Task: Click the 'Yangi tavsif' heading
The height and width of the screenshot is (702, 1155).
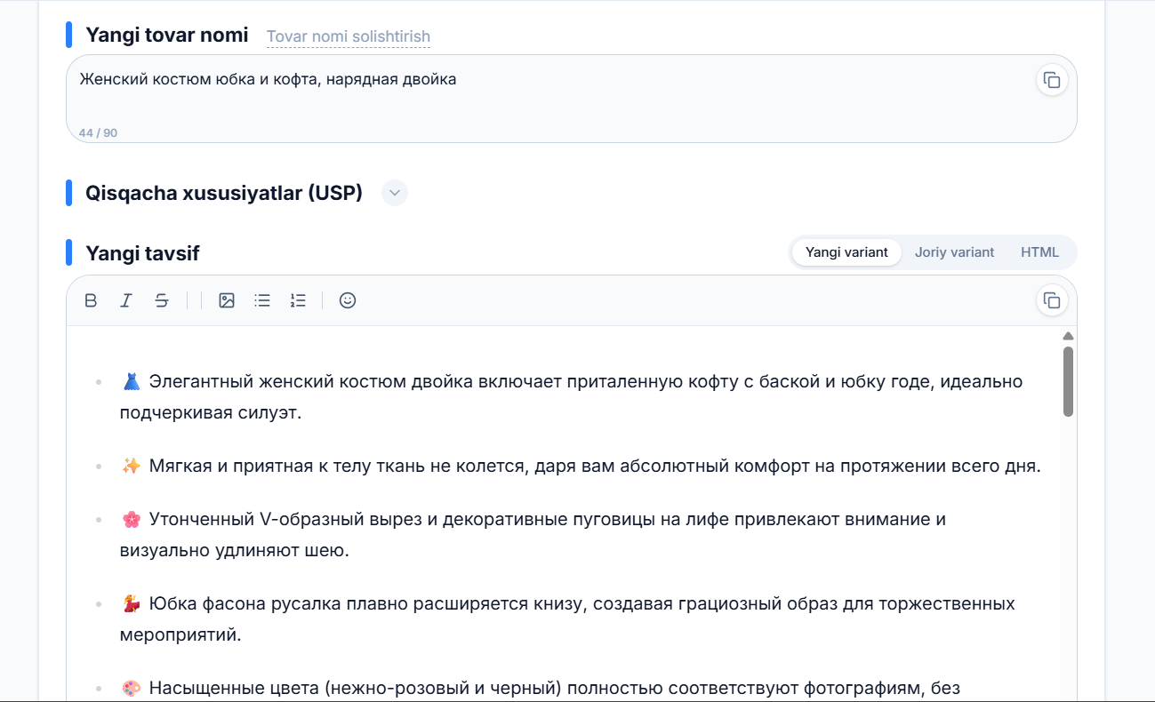Action: click(x=142, y=253)
